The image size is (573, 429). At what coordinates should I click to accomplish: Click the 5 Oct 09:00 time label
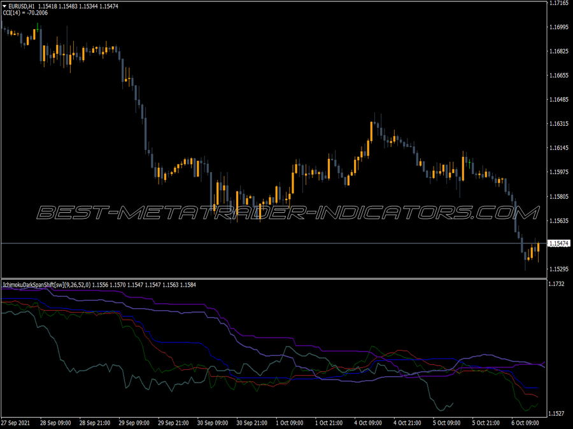pyautogui.click(x=446, y=423)
